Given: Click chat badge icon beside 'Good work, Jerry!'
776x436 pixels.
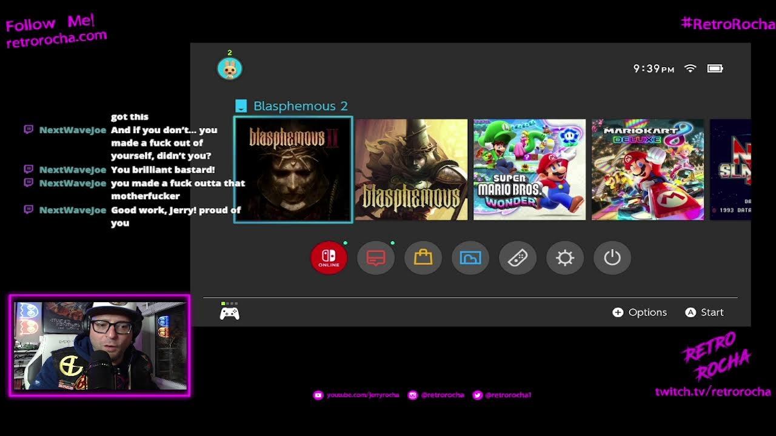Looking at the screenshot, I should pyautogui.click(x=28, y=210).
